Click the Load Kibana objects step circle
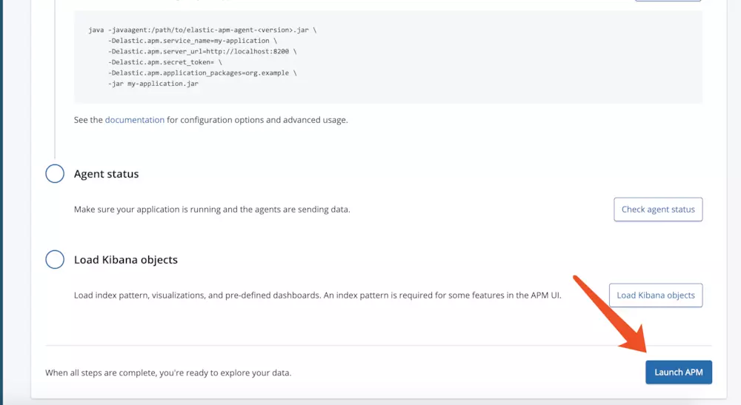Screen dimensions: 741x405 [55, 259]
